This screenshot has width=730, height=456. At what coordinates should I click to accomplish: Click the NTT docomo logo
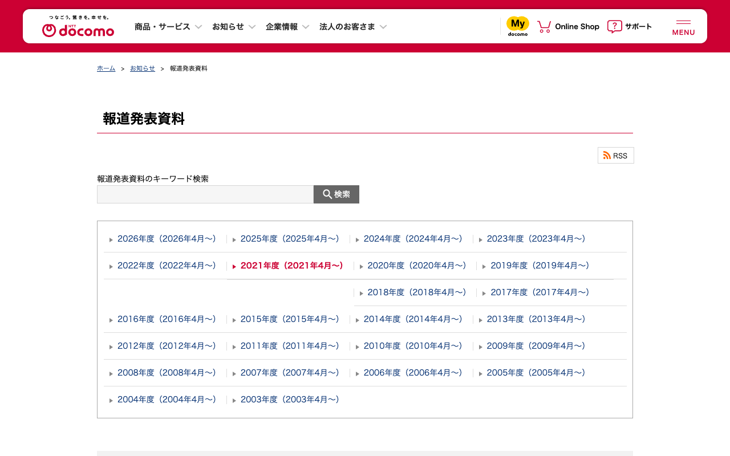pos(78,27)
